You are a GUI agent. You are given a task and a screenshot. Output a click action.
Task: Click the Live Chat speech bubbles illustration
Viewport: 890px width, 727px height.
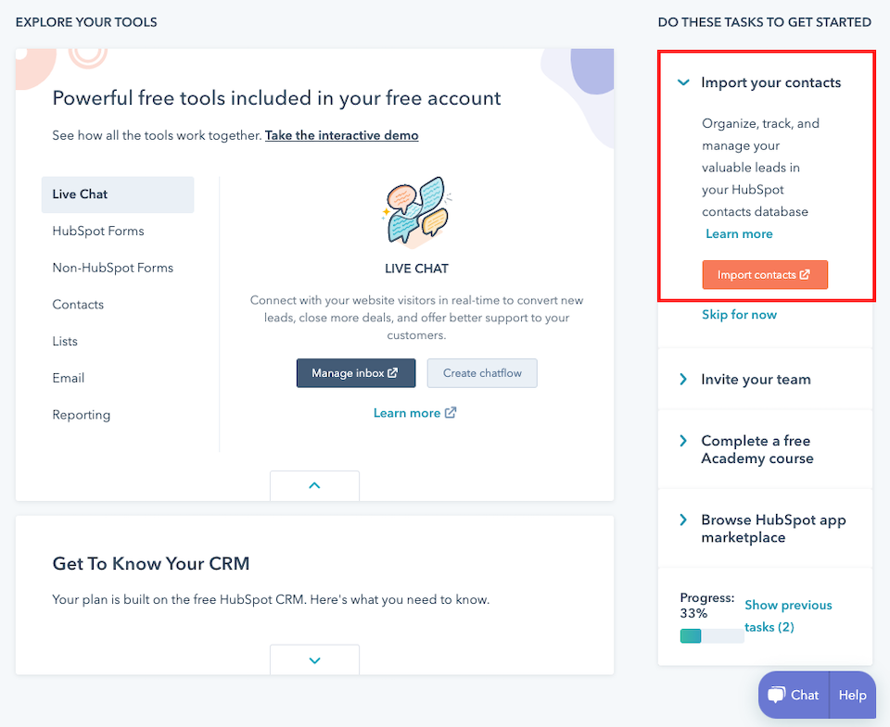click(416, 212)
